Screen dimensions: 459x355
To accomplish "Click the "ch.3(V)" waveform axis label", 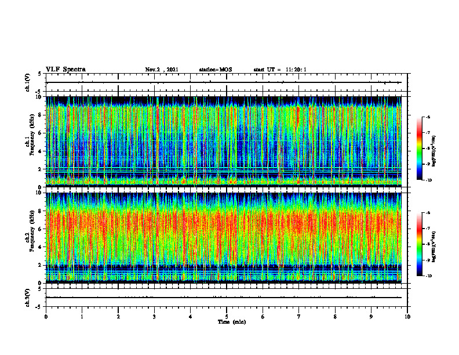I will 28,298.
